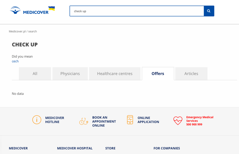Focus the 'check up' search field
This screenshot has height=154, width=239.
tap(137, 11)
